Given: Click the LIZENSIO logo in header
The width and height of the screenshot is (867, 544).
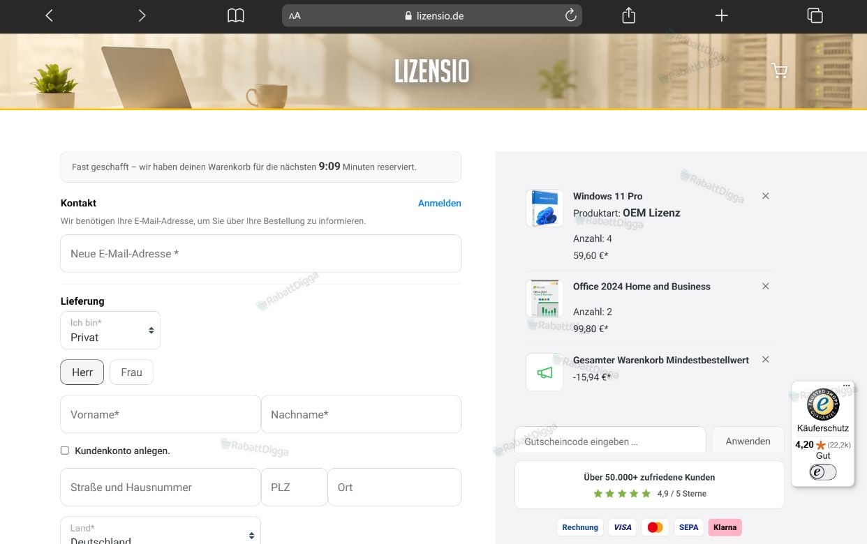Looking at the screenshot, I should click(x=432, y=71).
